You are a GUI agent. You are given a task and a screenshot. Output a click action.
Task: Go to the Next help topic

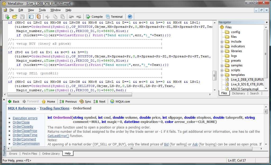[100, 102]
